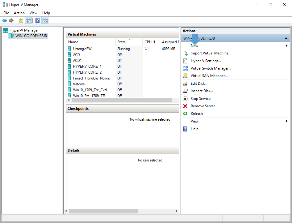Click the Hyper-V Manager title bar icon
Screen dimensions: 292x223
5,5
